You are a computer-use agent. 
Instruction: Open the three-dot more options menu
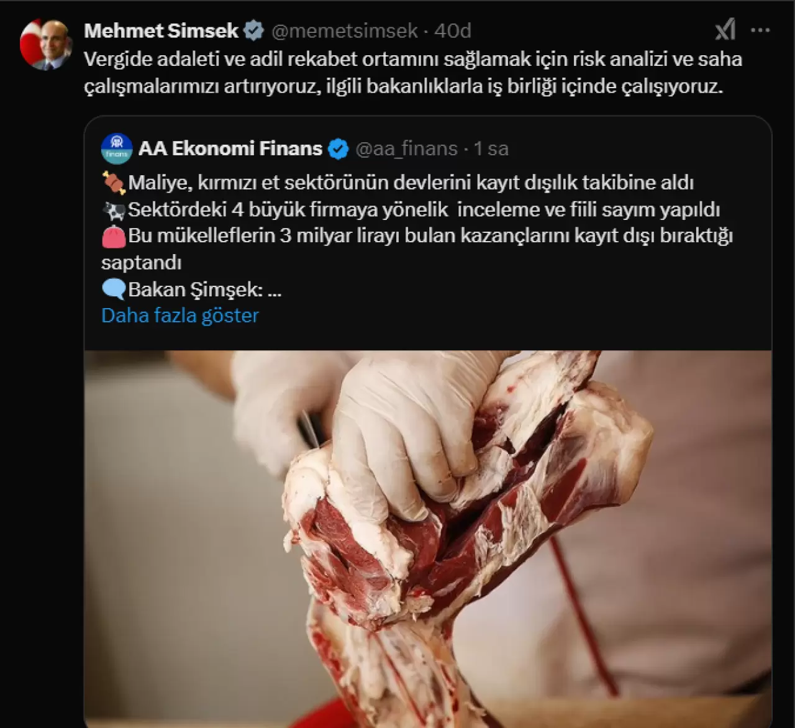tap(760, 30)
